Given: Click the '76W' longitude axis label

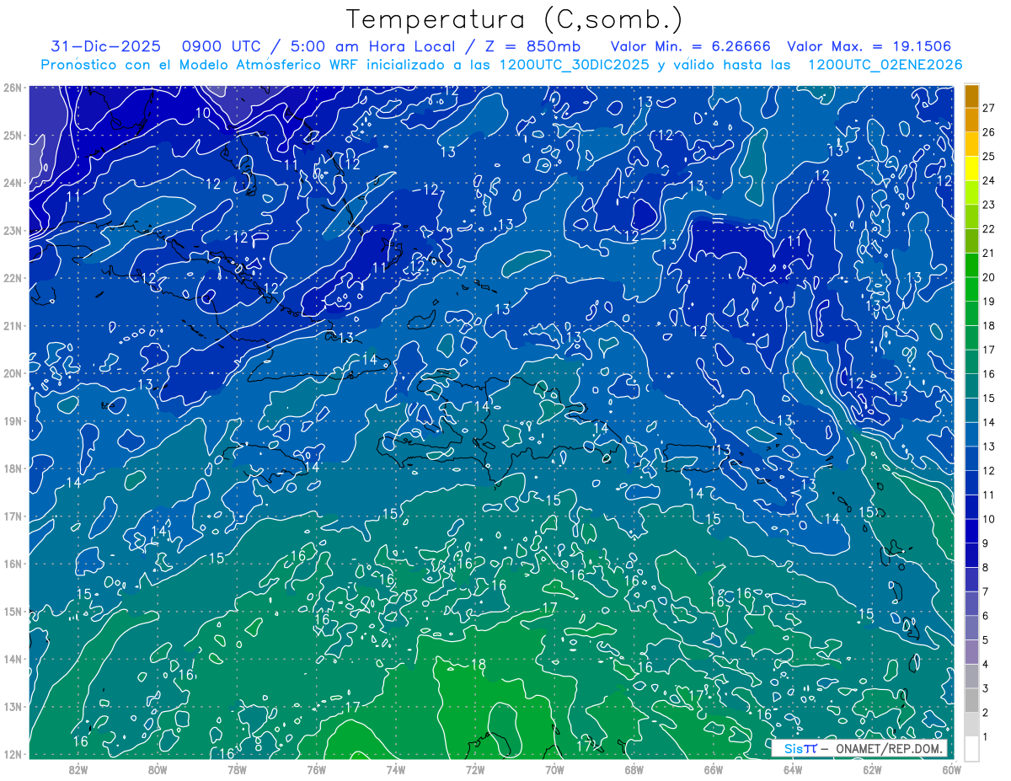Looking at the screenshot, I should [316, 768].
